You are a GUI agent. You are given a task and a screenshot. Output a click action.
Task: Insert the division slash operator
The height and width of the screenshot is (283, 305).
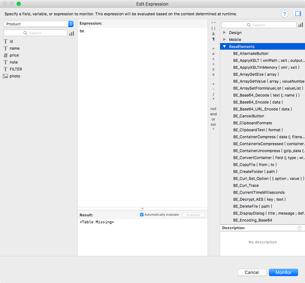(x=214, y=94)
